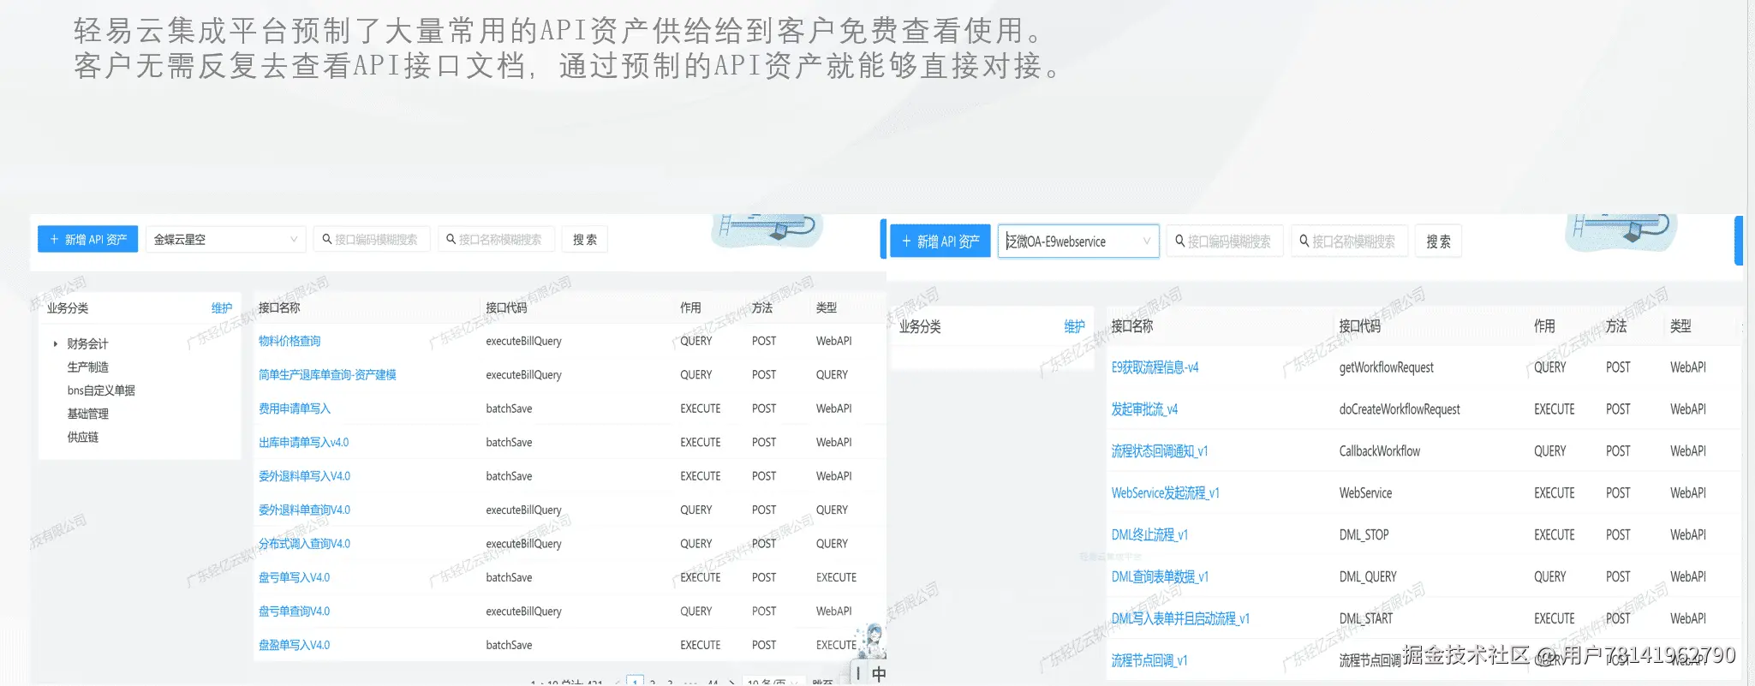The image size is (1755, 686).
Task: Click executeBillQuery code in 物料价格查询 row
Action: (523, 341)
